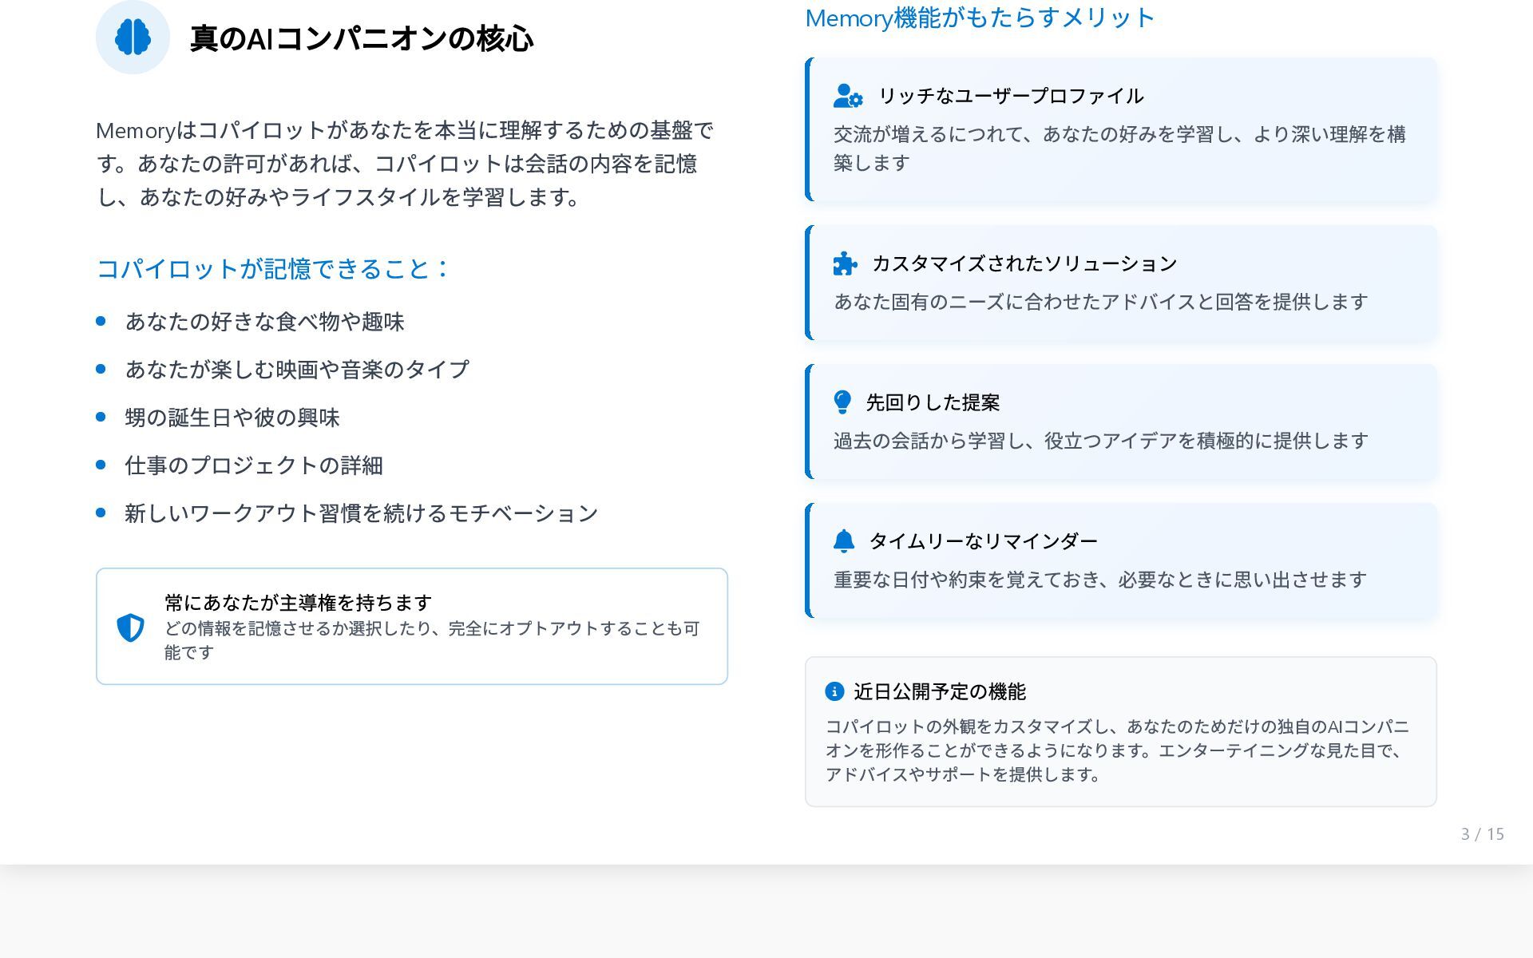Viewport: 1533px width, 958px height.
Task: Click the card title リッチなユーザープロファイル
Action: click(1011, 96)
